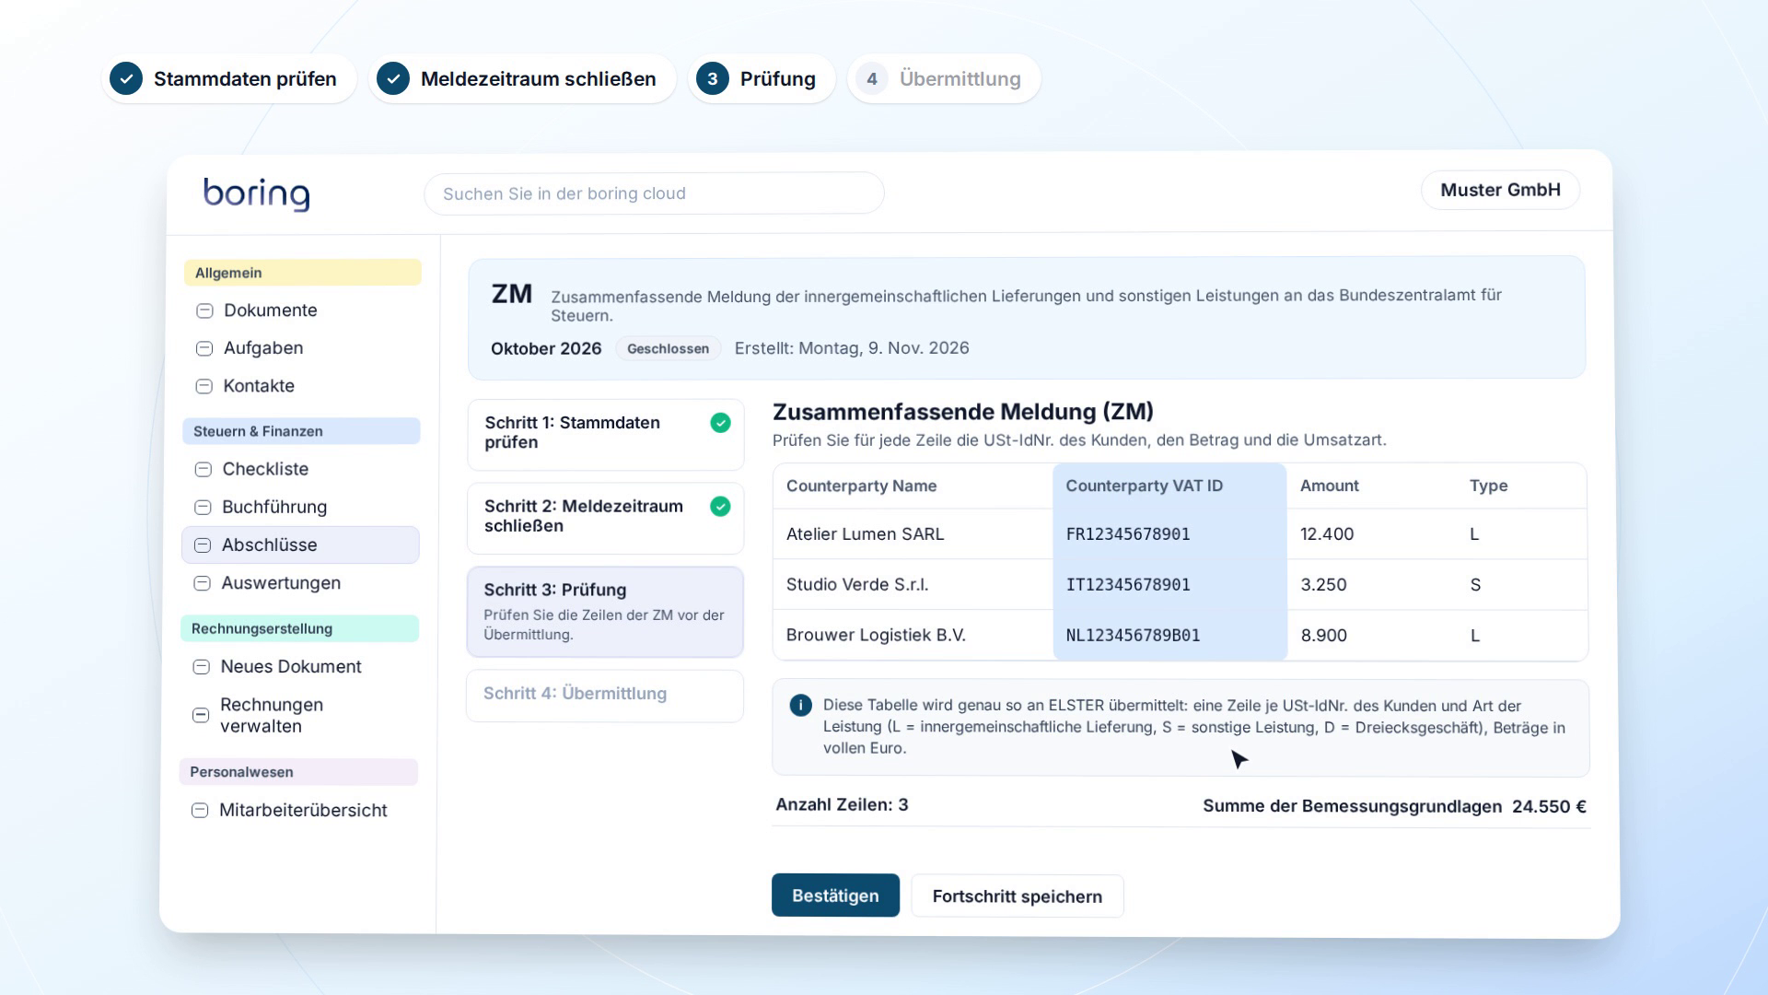Click the icon beside Auswertungen
Viewport: 1768px width, 995px height.
point(202,583)
